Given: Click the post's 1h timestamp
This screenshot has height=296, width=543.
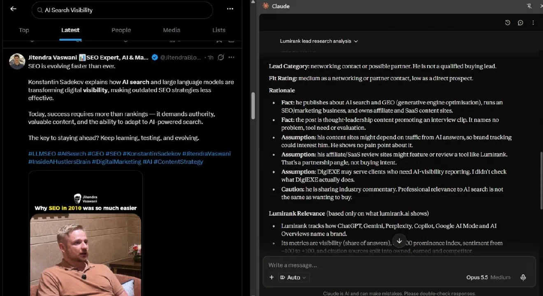Looking at the screenshot, I should click(210, 57).
